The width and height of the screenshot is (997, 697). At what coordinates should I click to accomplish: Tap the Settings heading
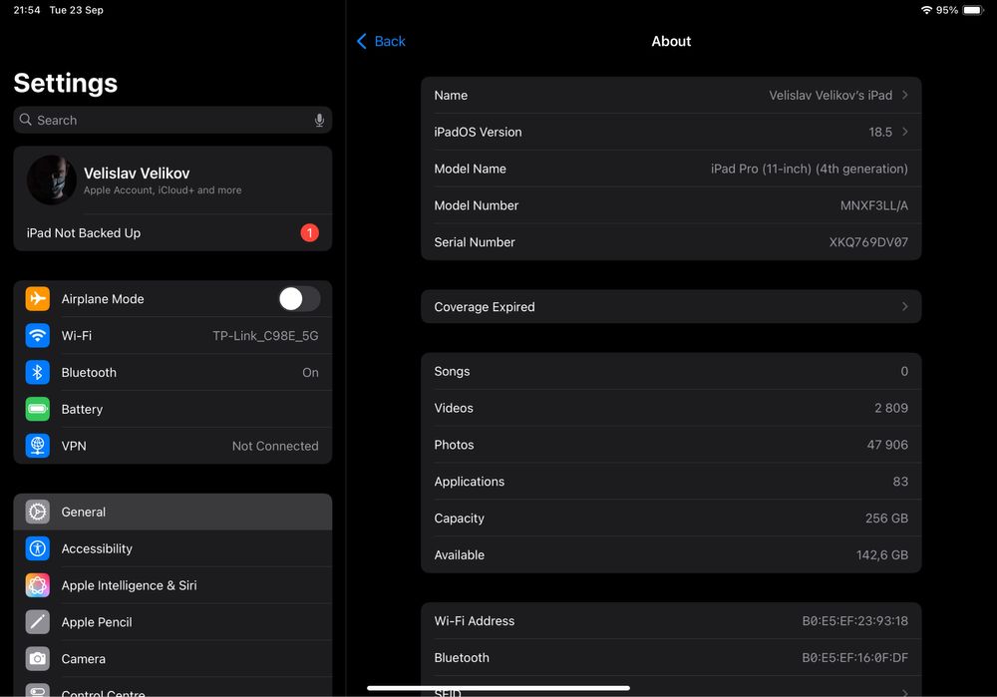(66, 84)
